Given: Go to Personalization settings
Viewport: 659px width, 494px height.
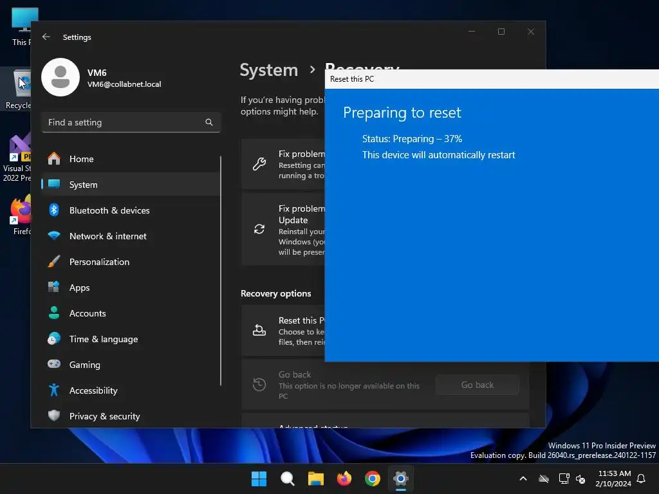Looking at the screenshot, I should [131, 262].
